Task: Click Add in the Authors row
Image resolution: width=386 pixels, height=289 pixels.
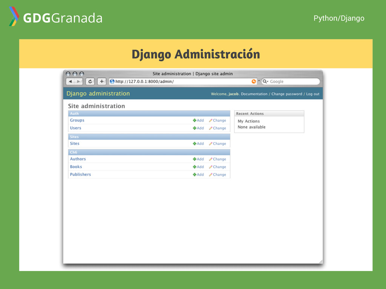Action: (198, 159)
